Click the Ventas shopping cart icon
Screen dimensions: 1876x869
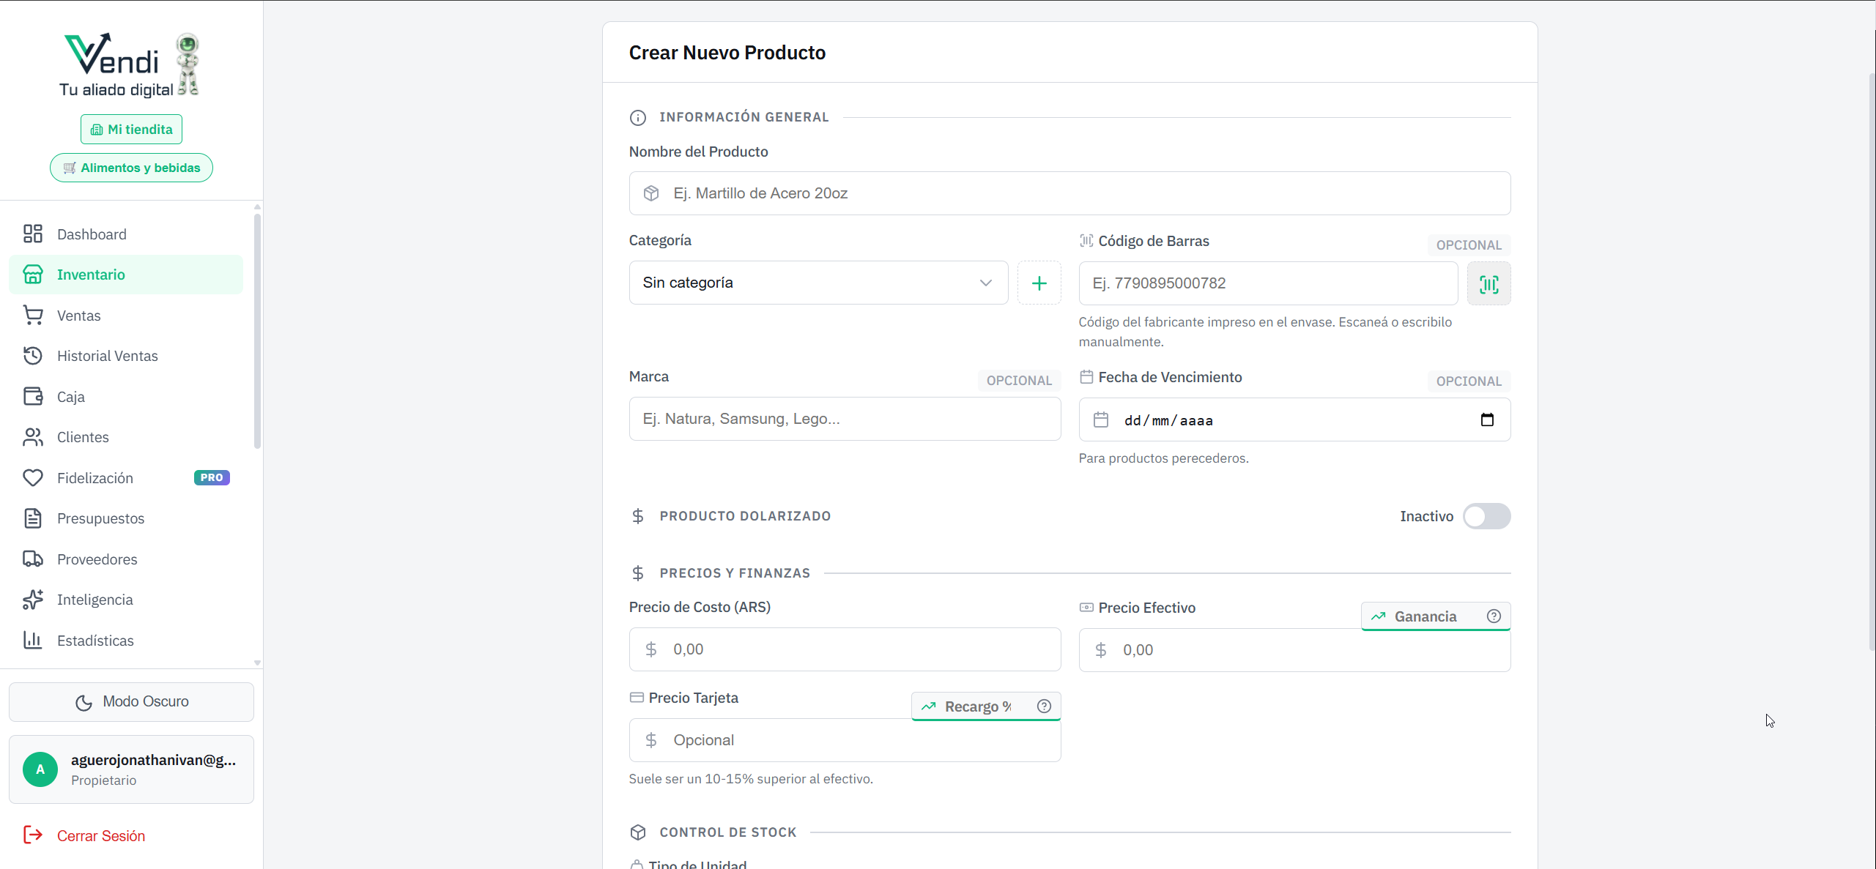coord(33,316)
